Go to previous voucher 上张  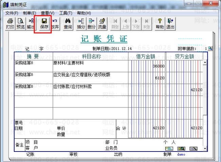(126, 24)
